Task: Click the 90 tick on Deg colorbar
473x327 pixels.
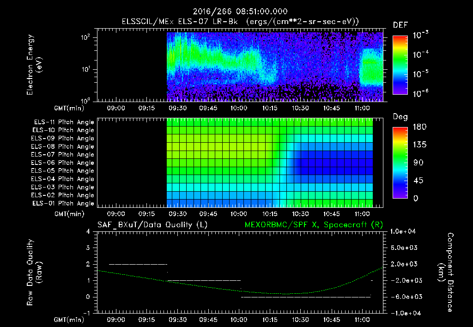Action: coord(418,163)
